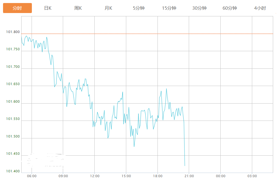Open the 周K weekly chart tab

(x=78, y=8)
